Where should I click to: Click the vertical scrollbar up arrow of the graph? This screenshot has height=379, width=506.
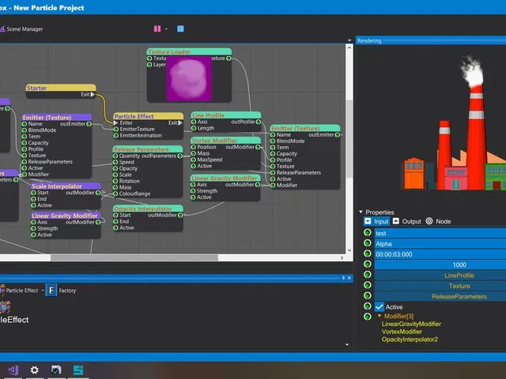(349, 47)
